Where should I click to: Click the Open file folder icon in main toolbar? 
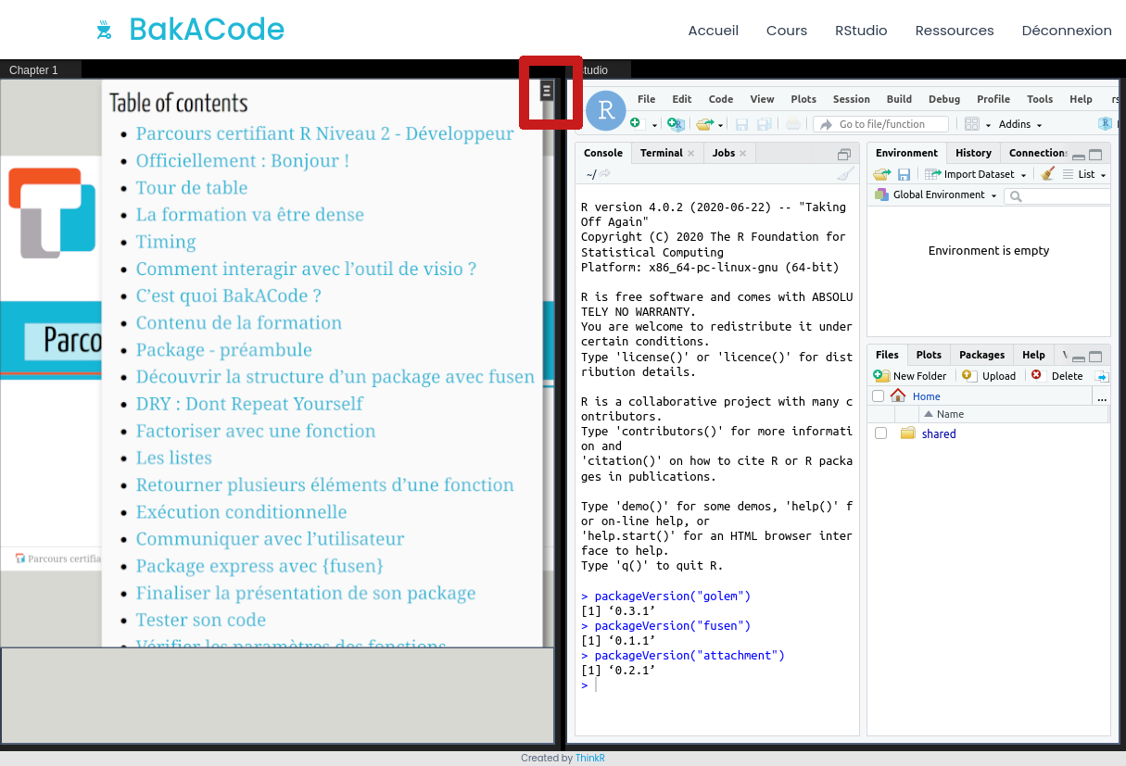pyautogui.click(x=704, y=124)
